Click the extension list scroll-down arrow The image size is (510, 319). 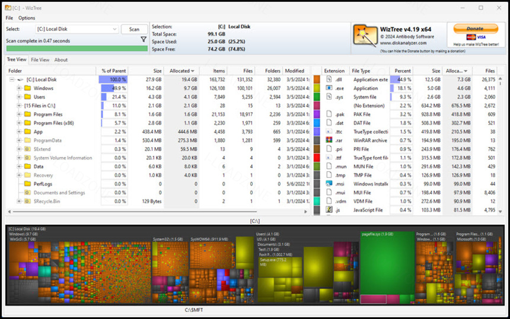501,211
